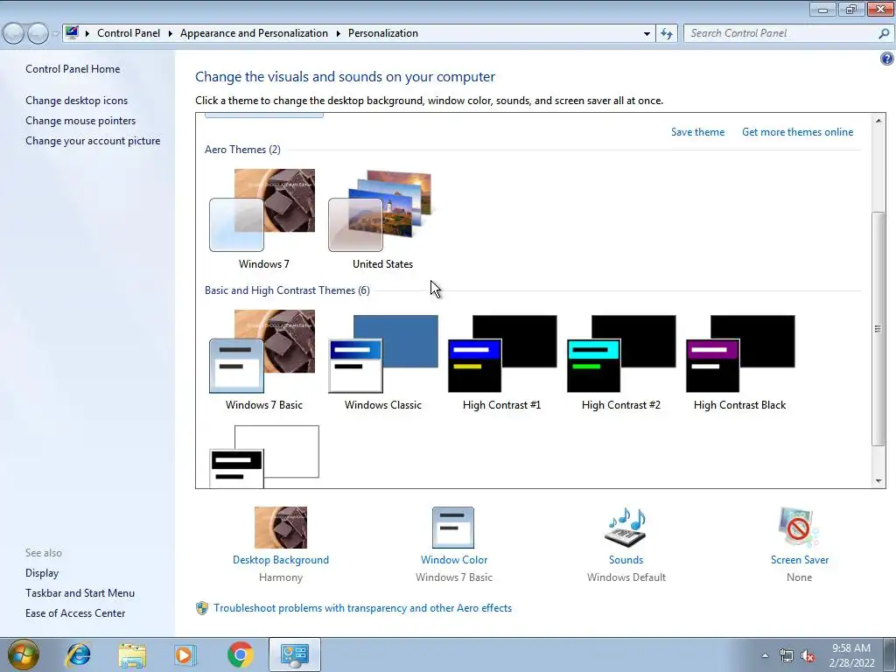Click the Sounds link text
The image size is (896, 672).
626,560
